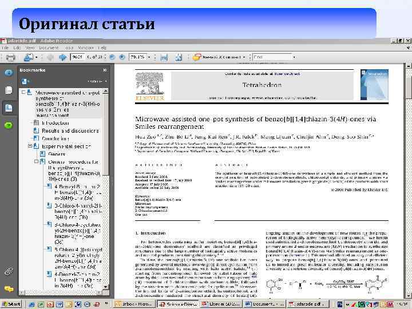412x309 pixels.
Task: Switch to the sdarticle.pdf taskbar button
Action: [307, 304]
